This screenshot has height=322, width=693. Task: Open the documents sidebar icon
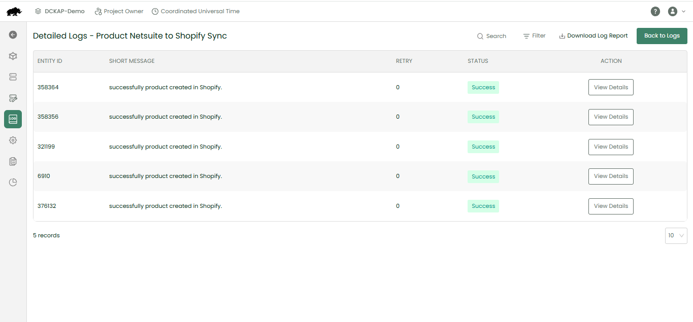tap(13, 161)
